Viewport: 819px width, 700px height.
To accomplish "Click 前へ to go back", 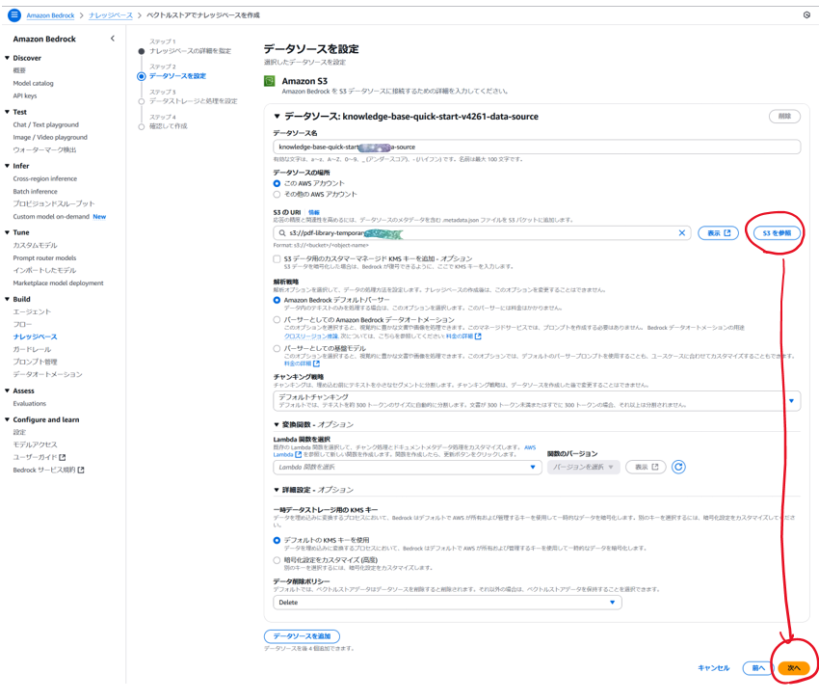I will pos(758,667).
